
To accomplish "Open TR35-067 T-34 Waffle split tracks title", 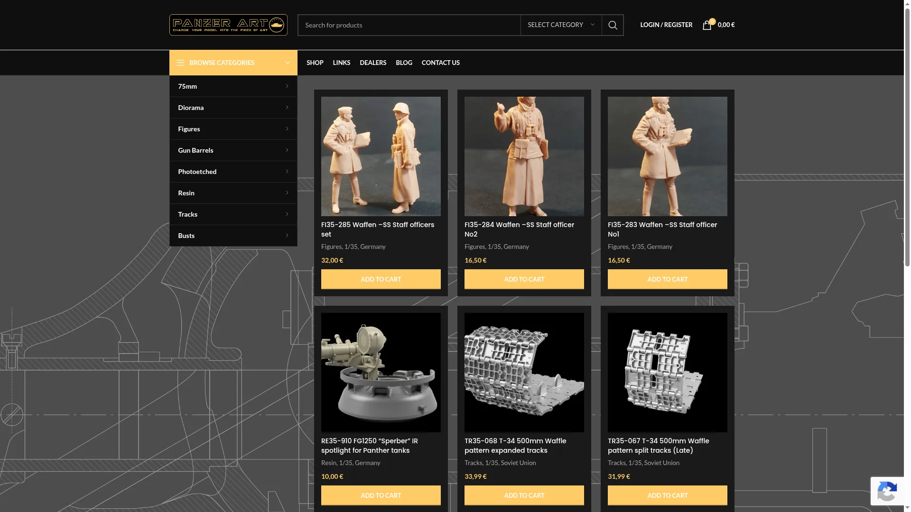I will pos(659,446).
